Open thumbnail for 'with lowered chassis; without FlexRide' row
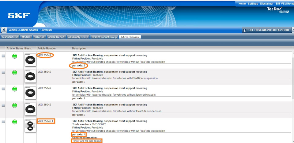 (x=30, y=109)
